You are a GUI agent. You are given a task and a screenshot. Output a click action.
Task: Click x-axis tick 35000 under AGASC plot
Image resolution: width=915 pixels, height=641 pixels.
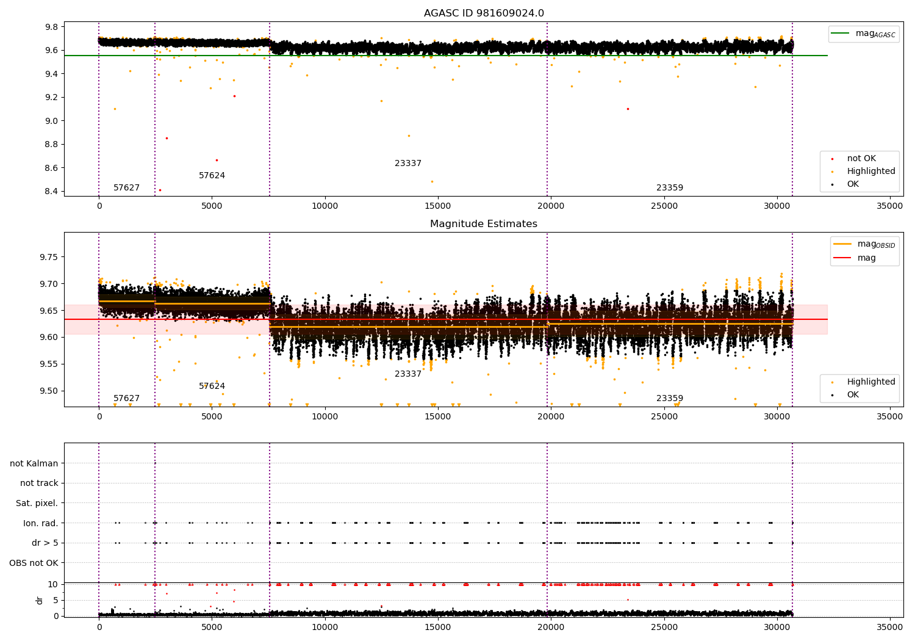(x=890, y=206)
